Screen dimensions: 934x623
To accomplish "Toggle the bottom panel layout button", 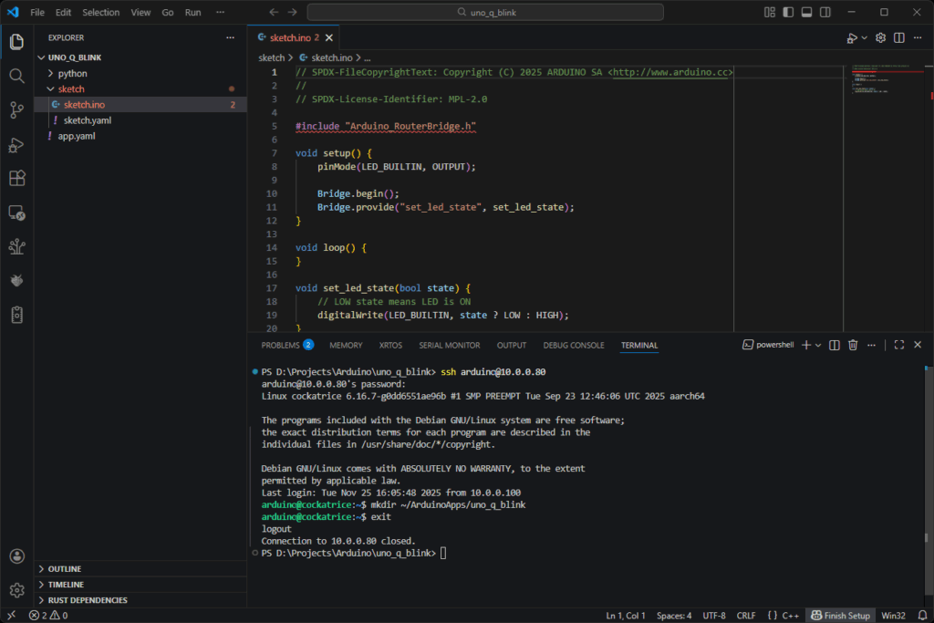I will click(807, 12).
